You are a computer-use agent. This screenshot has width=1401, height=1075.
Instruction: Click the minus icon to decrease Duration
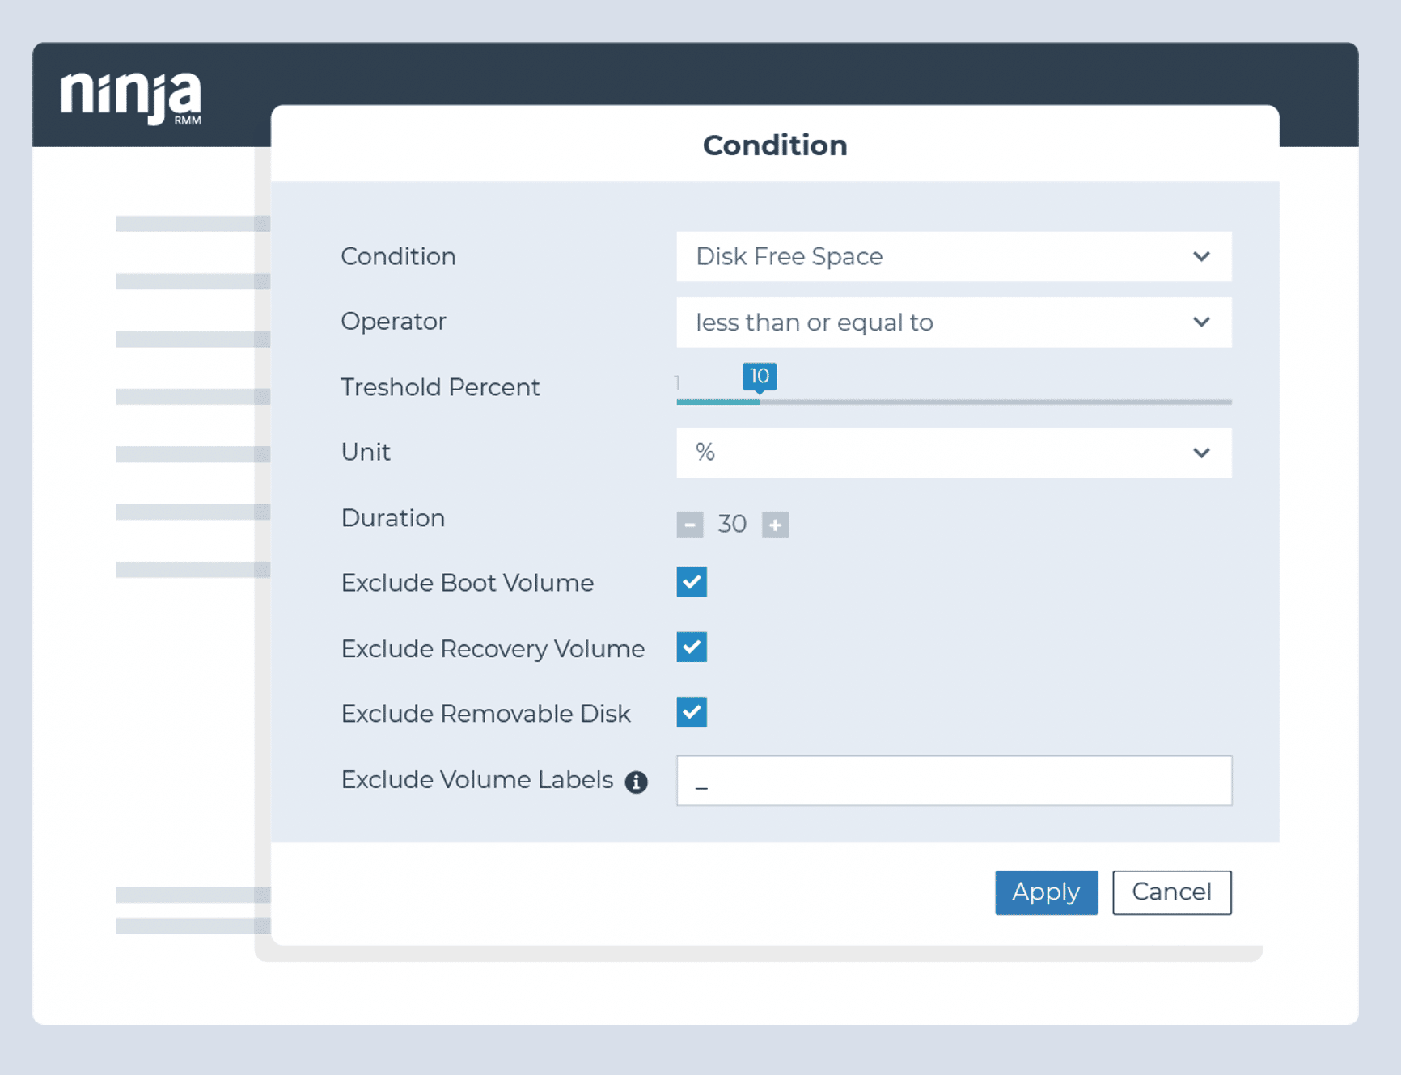click(x=690, y=524)
